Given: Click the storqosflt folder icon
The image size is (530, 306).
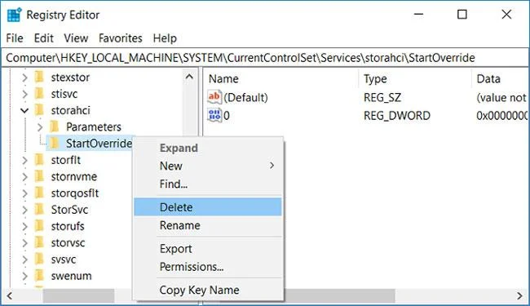Looking at the screenshot, I should 40,193.
